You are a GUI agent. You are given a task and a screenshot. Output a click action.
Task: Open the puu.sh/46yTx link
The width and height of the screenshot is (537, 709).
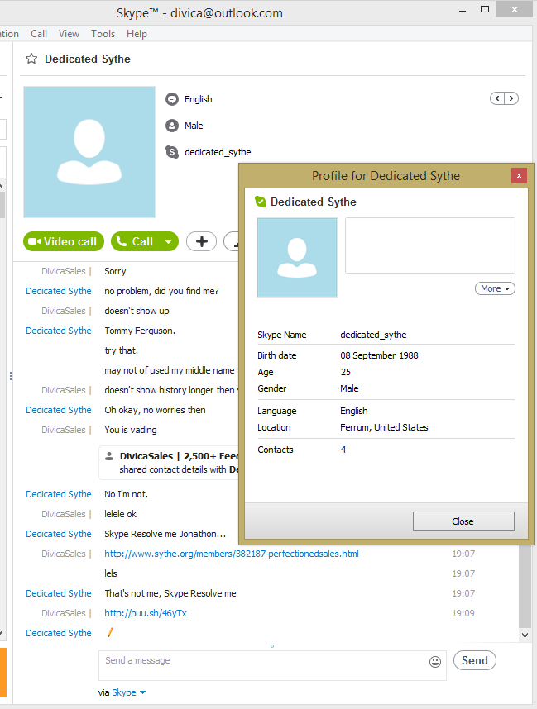(x=146, y=613)
